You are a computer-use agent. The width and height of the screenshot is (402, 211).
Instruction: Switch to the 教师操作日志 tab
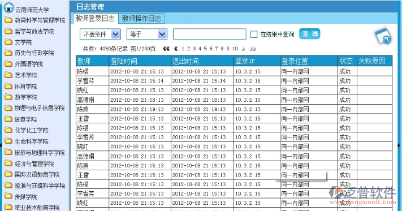(x=141, y=19)
